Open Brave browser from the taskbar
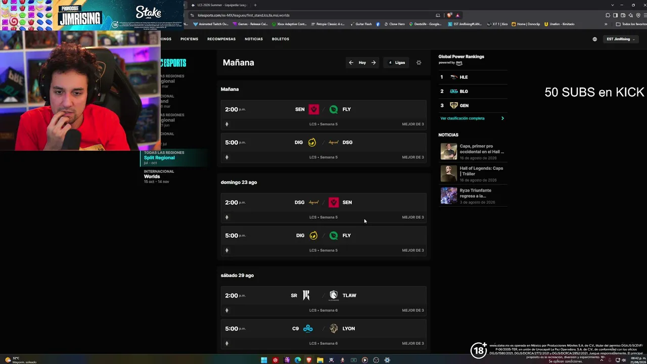 pyautogui.click(x=309, y=360)
